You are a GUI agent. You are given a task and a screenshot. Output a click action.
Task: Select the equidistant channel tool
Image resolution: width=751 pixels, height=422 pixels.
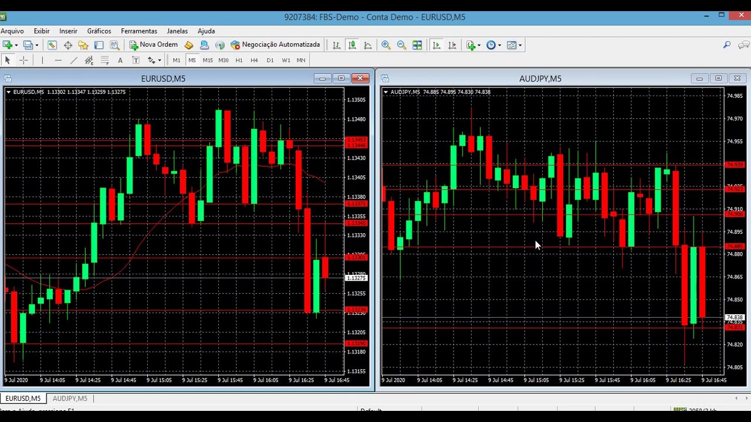click(89, 60)
